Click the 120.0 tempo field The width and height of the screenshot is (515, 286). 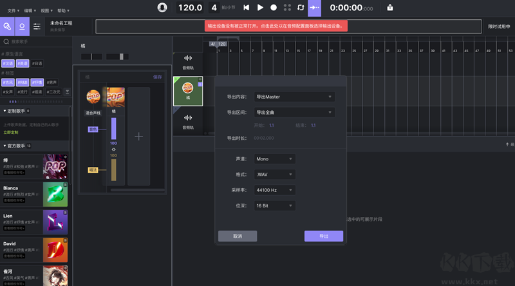click(x=190, y=8)
